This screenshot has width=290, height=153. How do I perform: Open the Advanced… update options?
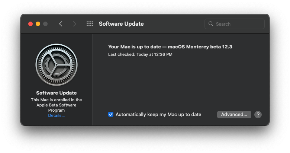234,115
